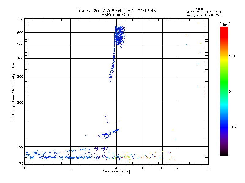Click the y-axis tick label '75'
Image resolution: width=245 pixels, height=183 pixels.
(x=21, y=163)
